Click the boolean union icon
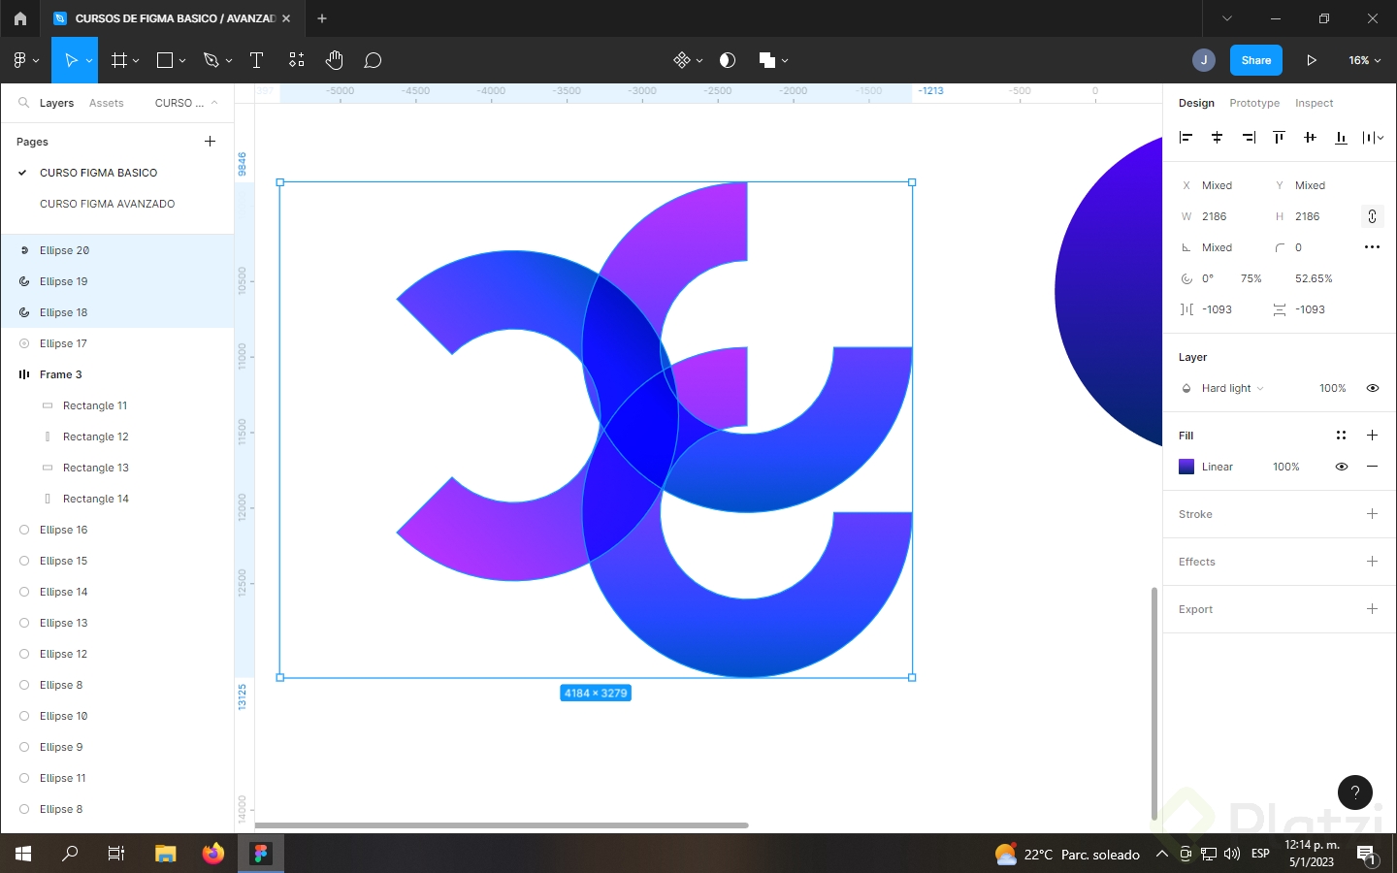 click(764, 60)
